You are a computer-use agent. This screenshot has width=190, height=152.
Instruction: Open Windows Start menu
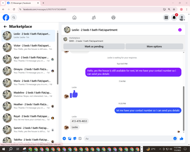coord(3,149)
